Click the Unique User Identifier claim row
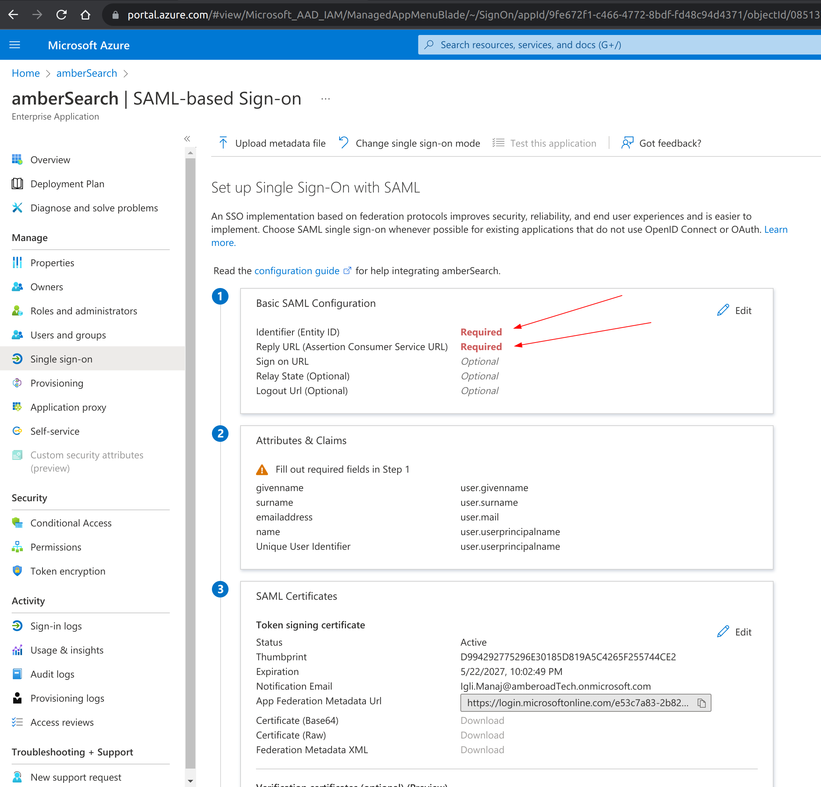This screenshot has height=787, width=821. pos(408,546)
